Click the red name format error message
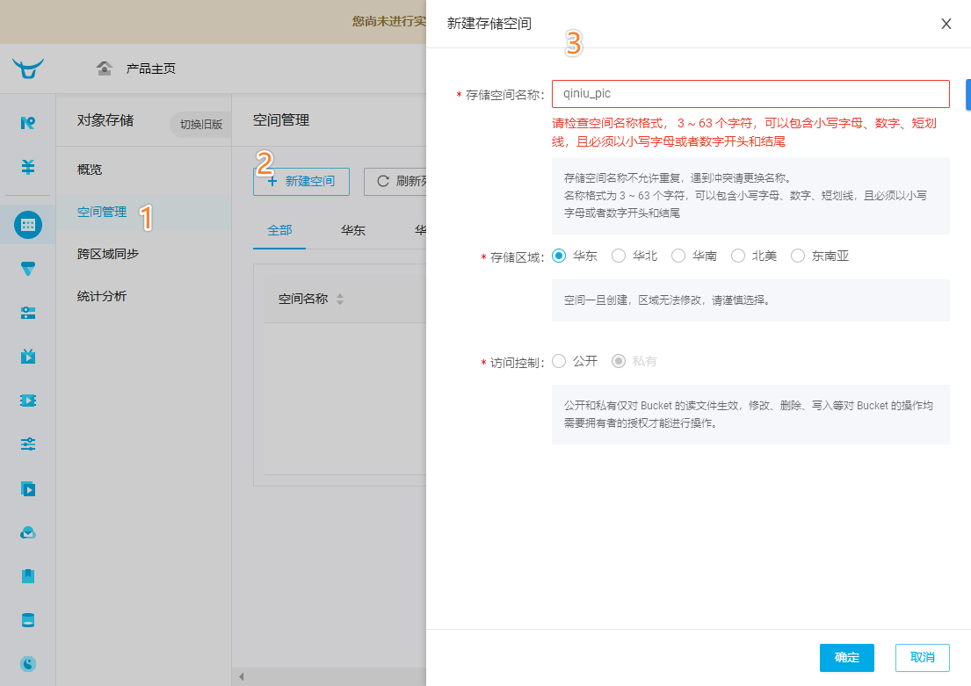 (744, 133)
